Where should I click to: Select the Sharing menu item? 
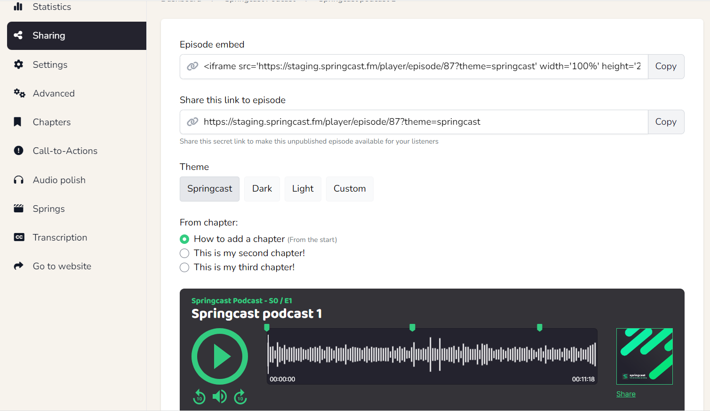pos(77,36)
